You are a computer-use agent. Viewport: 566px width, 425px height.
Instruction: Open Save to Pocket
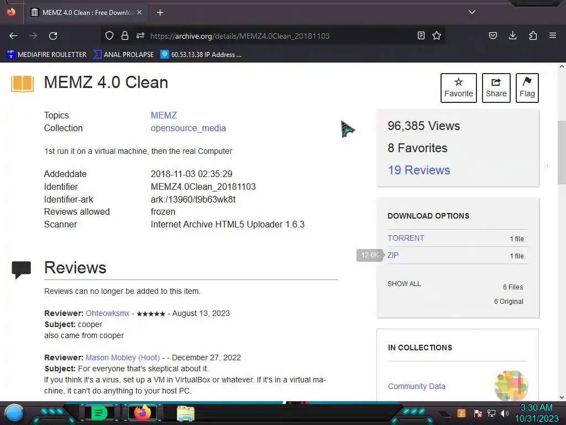(x=492, y=35)
